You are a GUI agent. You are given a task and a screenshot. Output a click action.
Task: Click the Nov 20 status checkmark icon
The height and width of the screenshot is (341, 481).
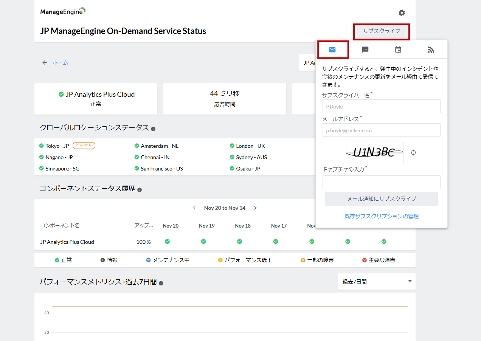[167, 242]
